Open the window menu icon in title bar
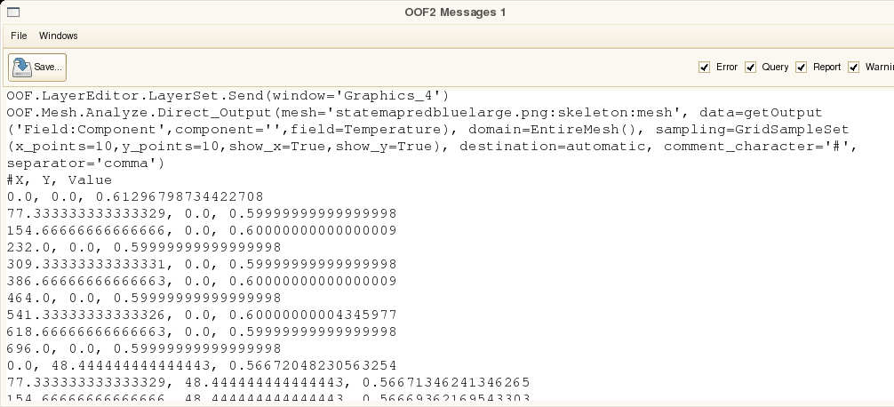Image resolution: width=894 pixels, height=407 pixels. (x=13, y=12)
